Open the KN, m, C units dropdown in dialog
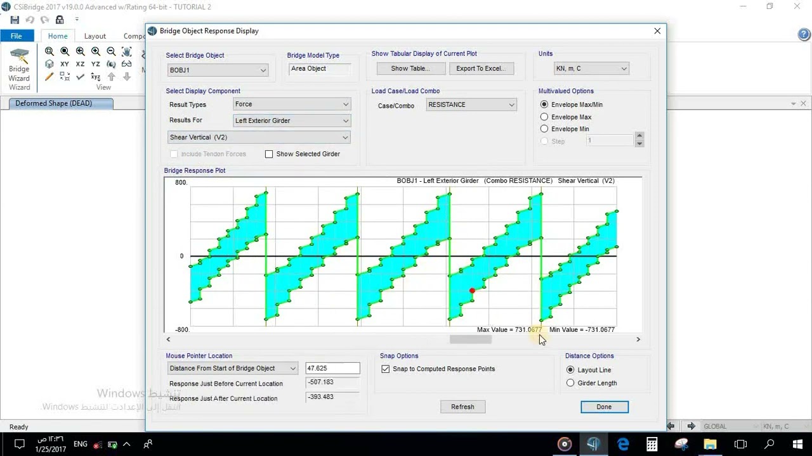The width and height of the screenshot is (812, 456). coord(591,68)
